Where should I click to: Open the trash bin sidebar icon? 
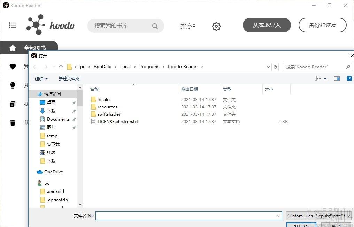(13, 123)
